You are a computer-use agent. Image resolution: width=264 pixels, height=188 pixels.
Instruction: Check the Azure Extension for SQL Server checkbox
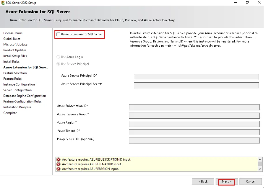coord(58,34)
